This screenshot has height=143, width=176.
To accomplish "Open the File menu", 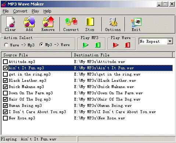I will pyautogui.click(x=6, y=11).
